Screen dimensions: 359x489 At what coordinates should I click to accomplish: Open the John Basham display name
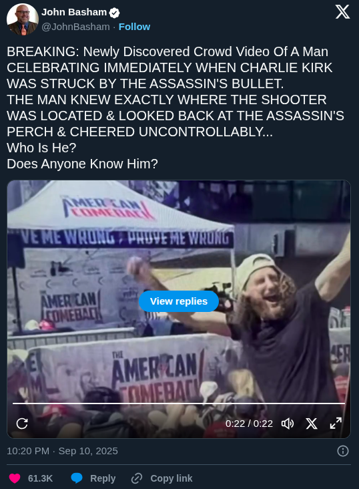[x=74, y=12]
